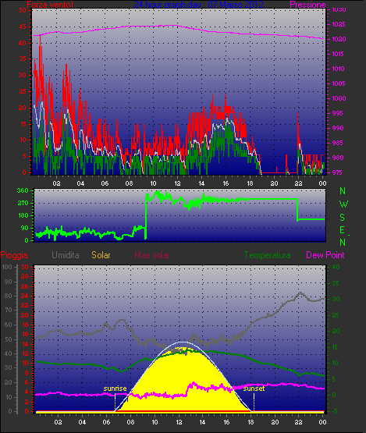Click the "1005" pressure axis value

(339, 83)
